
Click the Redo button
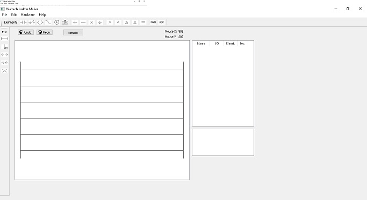[x=45, y=32]
